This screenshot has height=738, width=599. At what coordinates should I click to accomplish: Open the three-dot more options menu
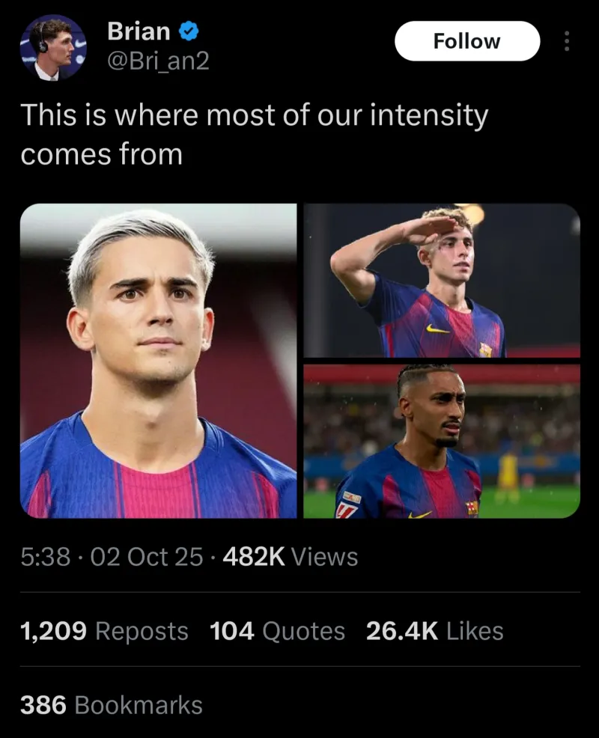[x=567, y=41]
